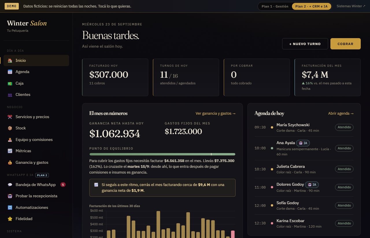Open the Por cobrar card

257,77
